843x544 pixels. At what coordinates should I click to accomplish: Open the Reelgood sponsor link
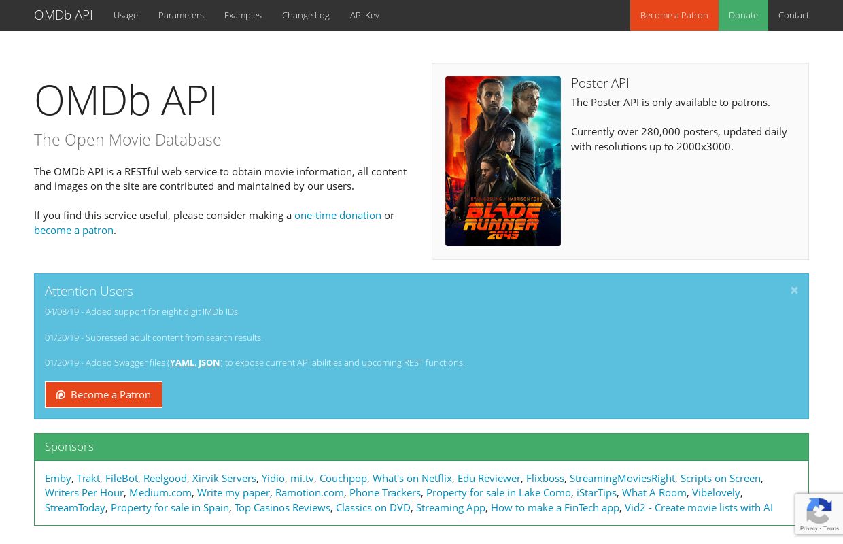pyautogui.click(x=165, y=478)
